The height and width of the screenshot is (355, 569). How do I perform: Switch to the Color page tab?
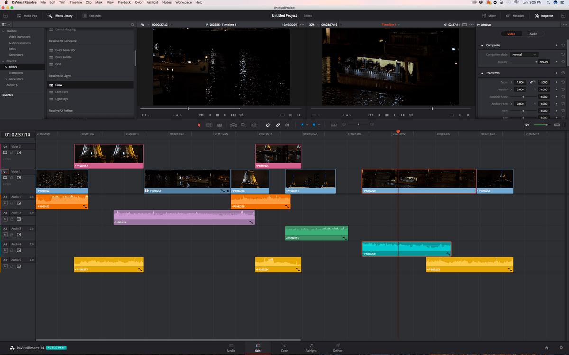point(284,347)
